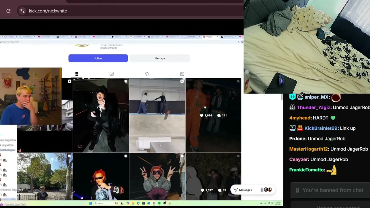The width and height of the screenshot is (370, 208).
Task: Open the Message button on the profile
Action: pos(160,58)
